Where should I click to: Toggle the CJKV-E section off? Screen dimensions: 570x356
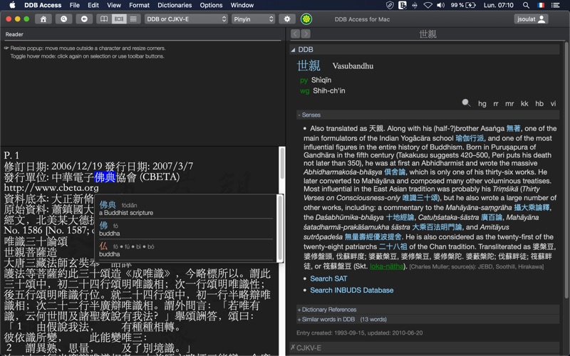click(293, 347)
